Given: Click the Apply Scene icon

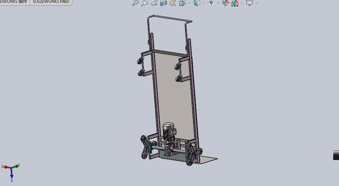Looking at the screenshot, I should (235, 3).
